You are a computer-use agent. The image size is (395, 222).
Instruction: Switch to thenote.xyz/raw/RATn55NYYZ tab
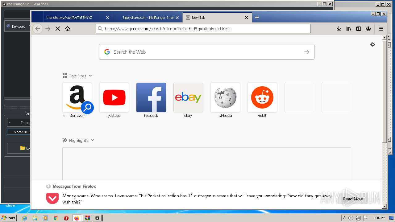point(78,18)
